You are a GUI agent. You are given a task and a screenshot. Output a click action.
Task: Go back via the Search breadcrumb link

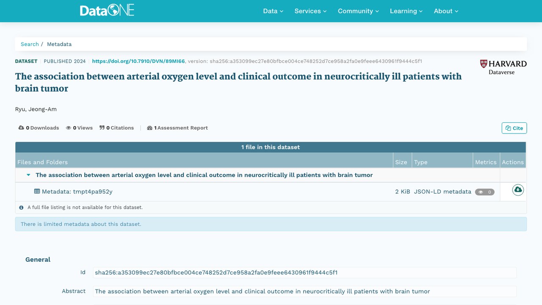click(x=30, y=44)
